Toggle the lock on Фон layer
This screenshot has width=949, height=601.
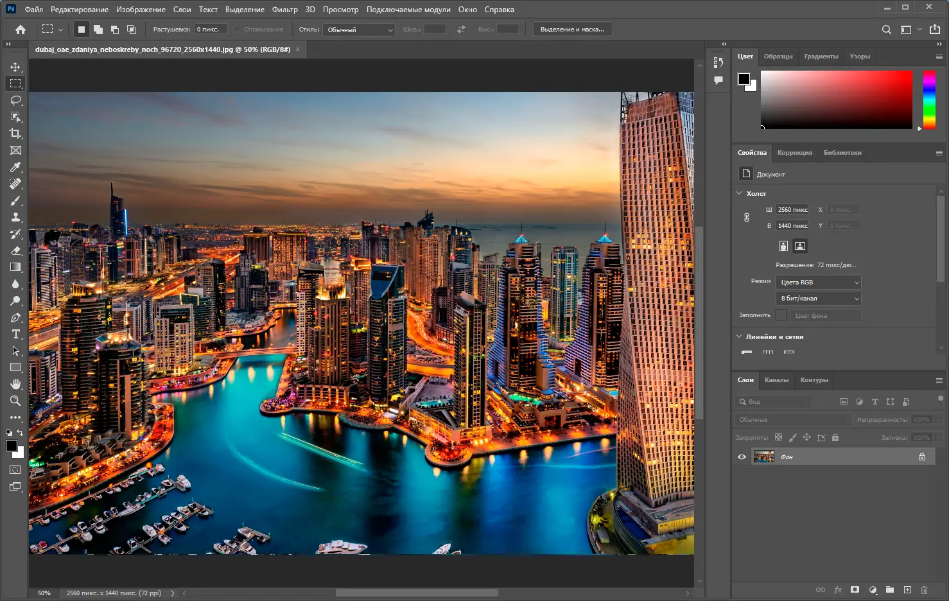pos(922,457)
